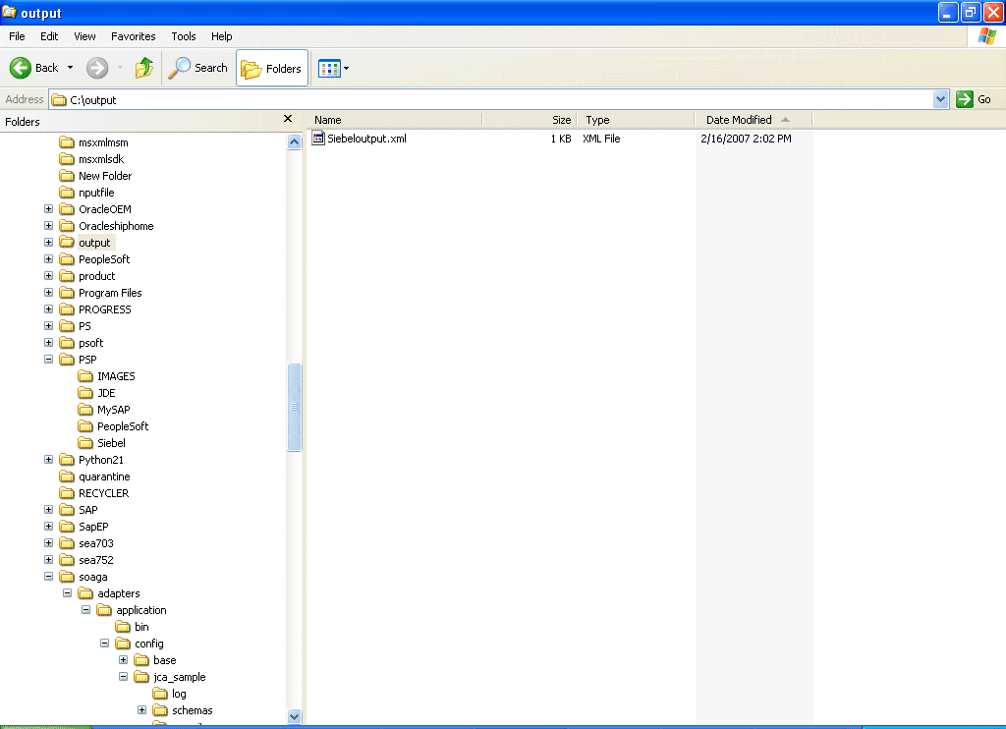Screen dimensions: 1006x729
Task: Click the Up folder icon on toolbar
Action: click(x=143, y=69)
